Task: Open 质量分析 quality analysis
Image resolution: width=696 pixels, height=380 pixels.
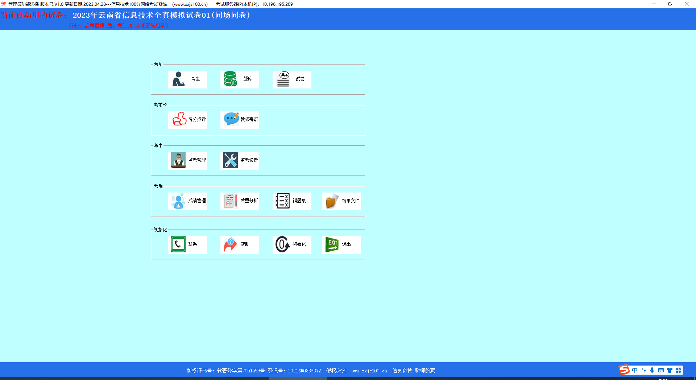Action: point(240,201)
